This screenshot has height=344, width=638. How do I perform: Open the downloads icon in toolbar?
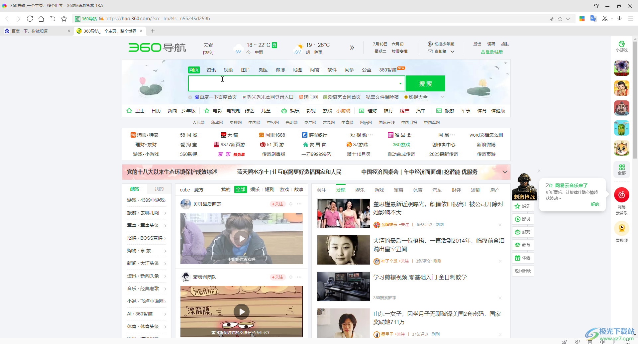pyautogui.click(x=619, y=19)
